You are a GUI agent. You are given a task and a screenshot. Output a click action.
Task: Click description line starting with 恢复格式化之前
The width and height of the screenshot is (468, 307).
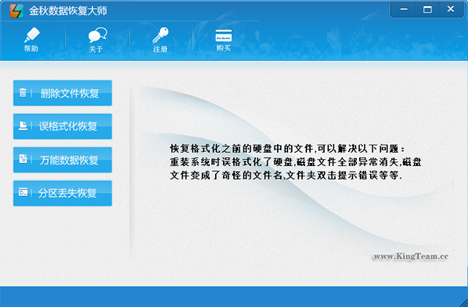coord(287,148)
